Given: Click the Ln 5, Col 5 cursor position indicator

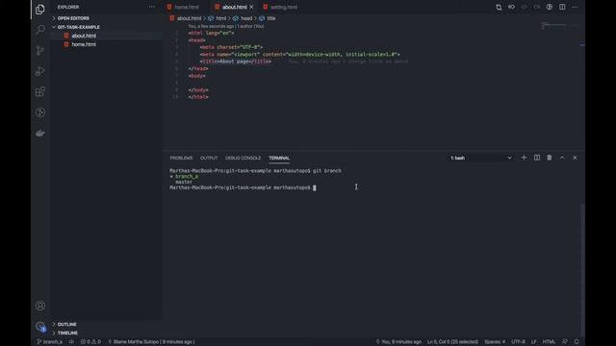Looking at the screenshot, I should click(452, 342).
